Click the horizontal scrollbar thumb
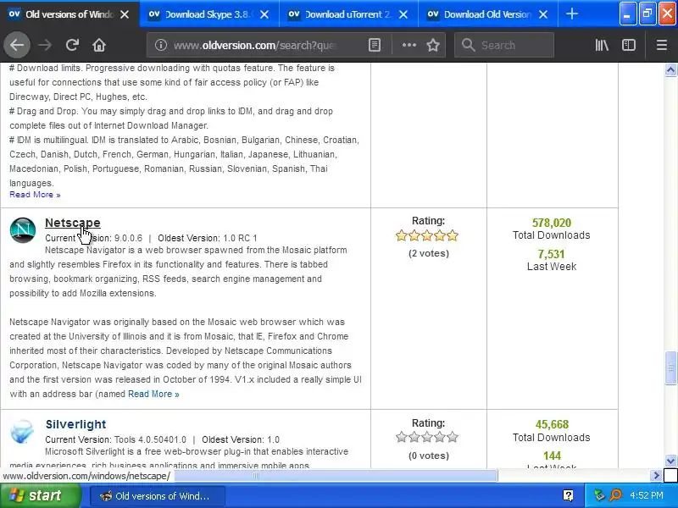 (336, 476)
